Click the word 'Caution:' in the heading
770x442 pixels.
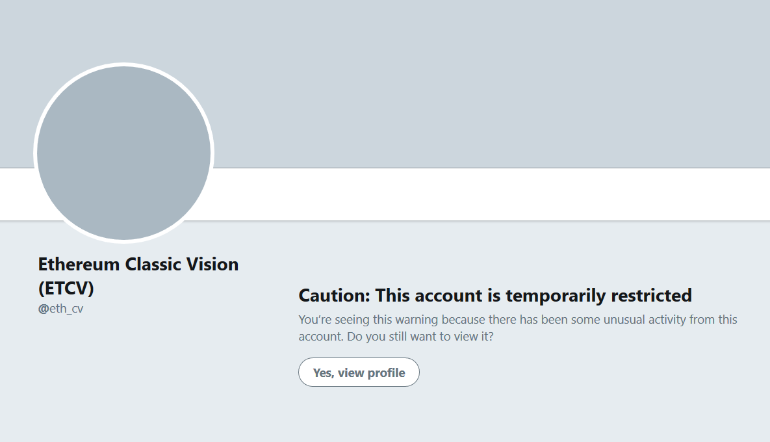coord(335,296)
